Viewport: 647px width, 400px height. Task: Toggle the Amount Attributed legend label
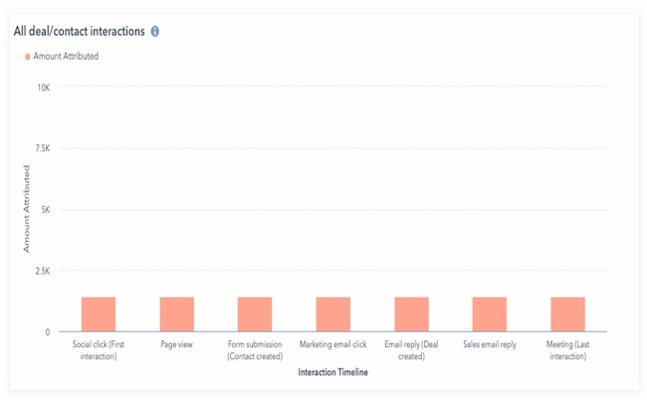pyautogui.click(x=66, y=57)
